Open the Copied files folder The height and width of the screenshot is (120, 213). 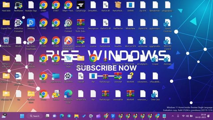click(6, 24)
